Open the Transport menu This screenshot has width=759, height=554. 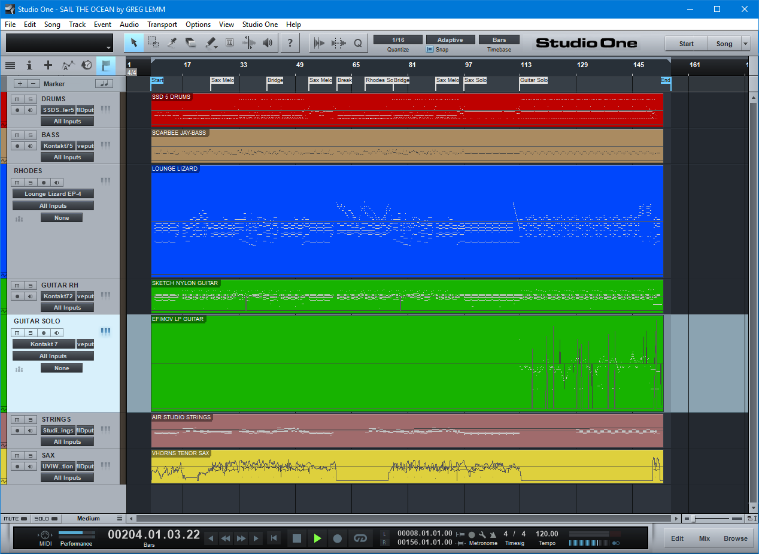point(162,25)
